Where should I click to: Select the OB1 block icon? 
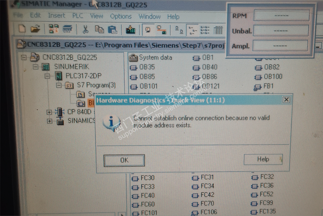point(203,58)
